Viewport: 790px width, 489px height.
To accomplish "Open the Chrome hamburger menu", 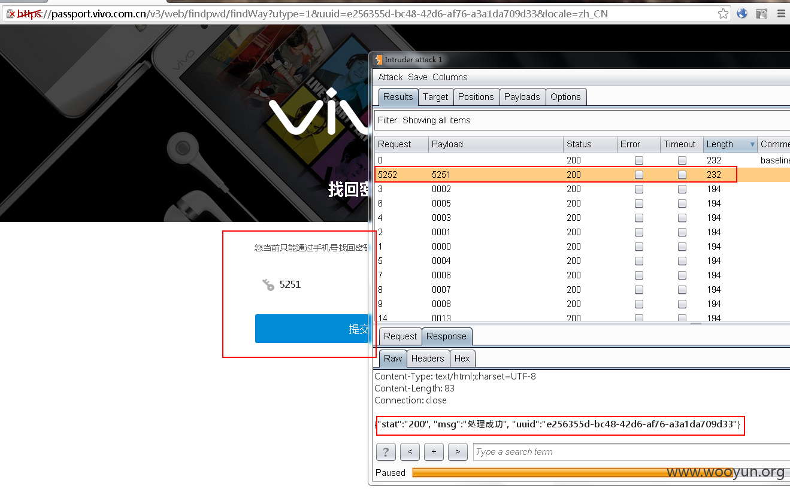I will 780,13.
